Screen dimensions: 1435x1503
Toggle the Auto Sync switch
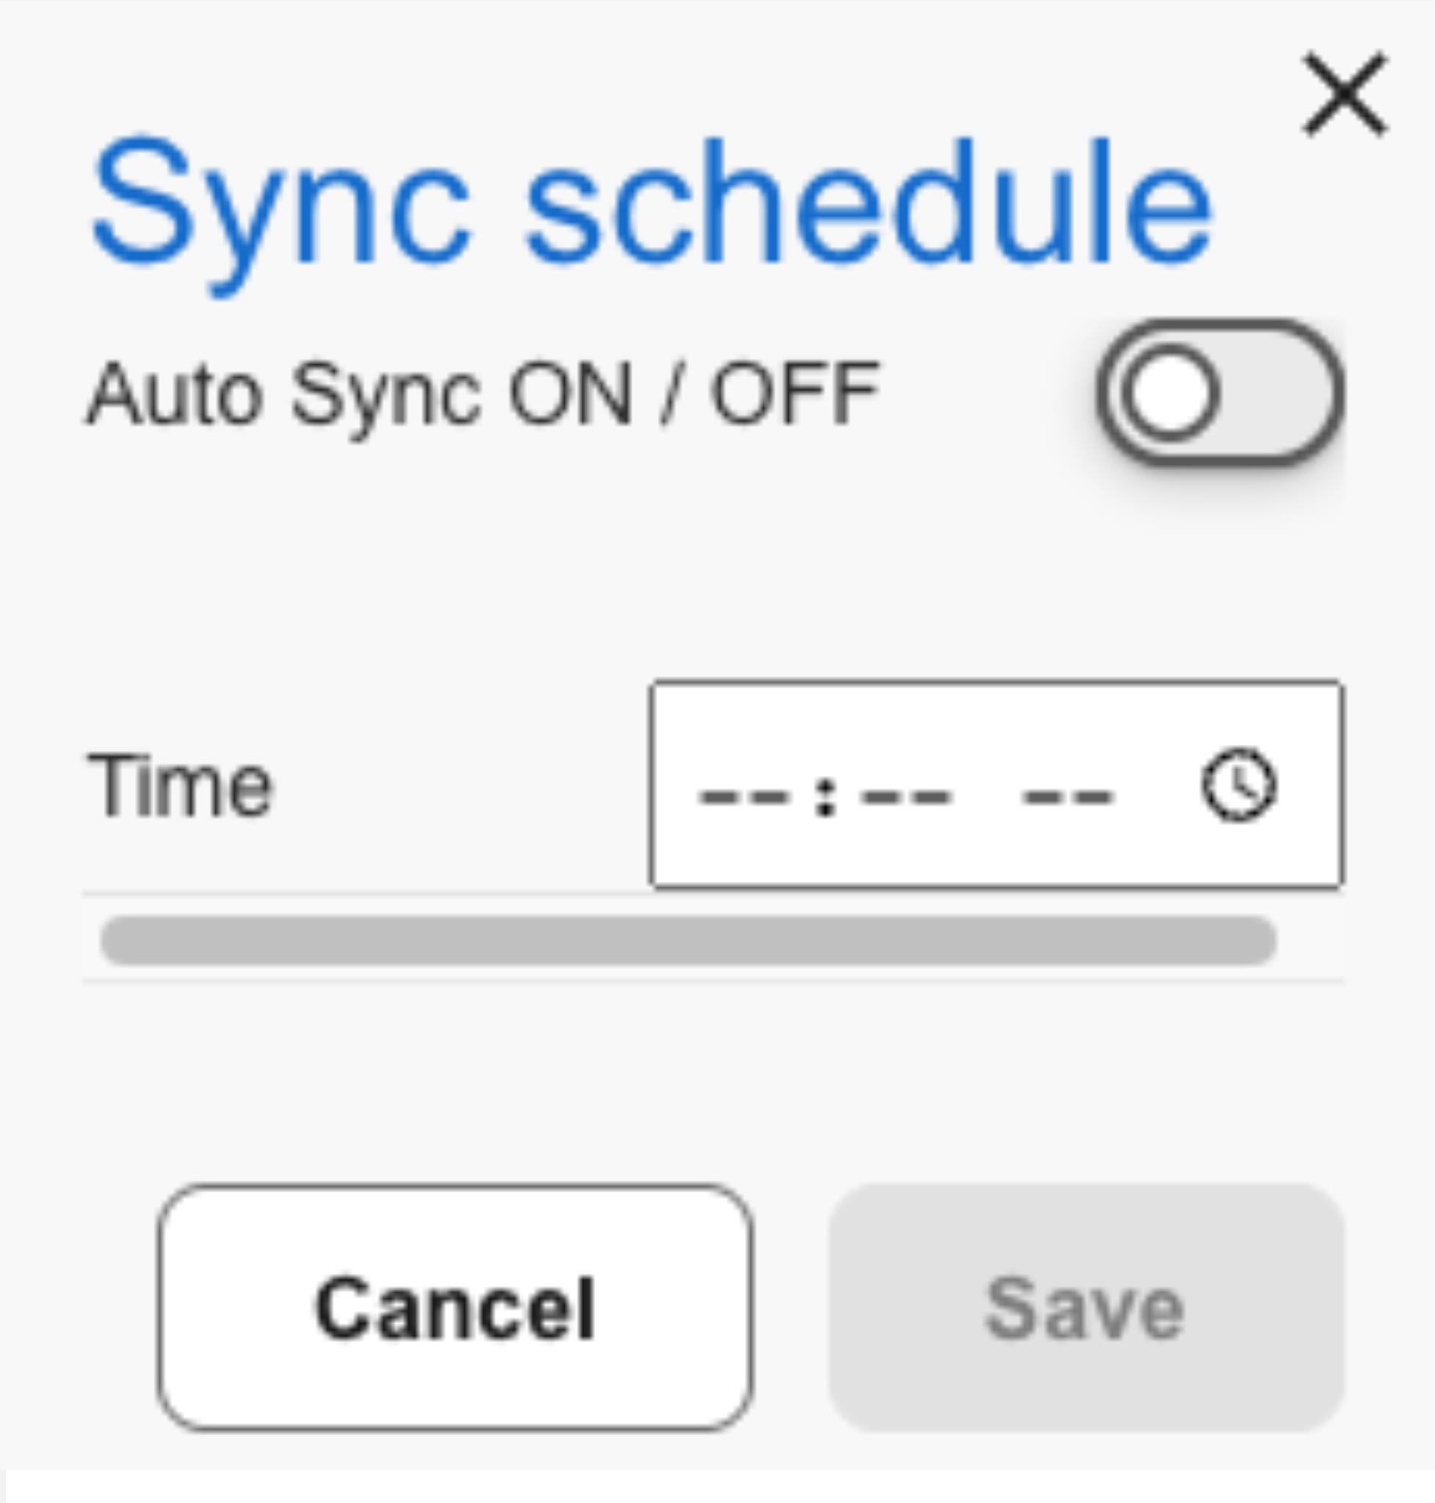(x=1219, y=392)
